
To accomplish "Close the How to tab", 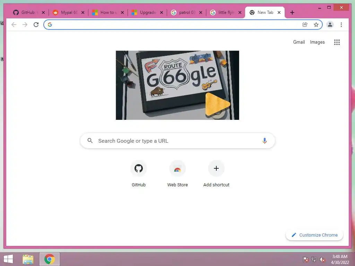I will point(122,12).
